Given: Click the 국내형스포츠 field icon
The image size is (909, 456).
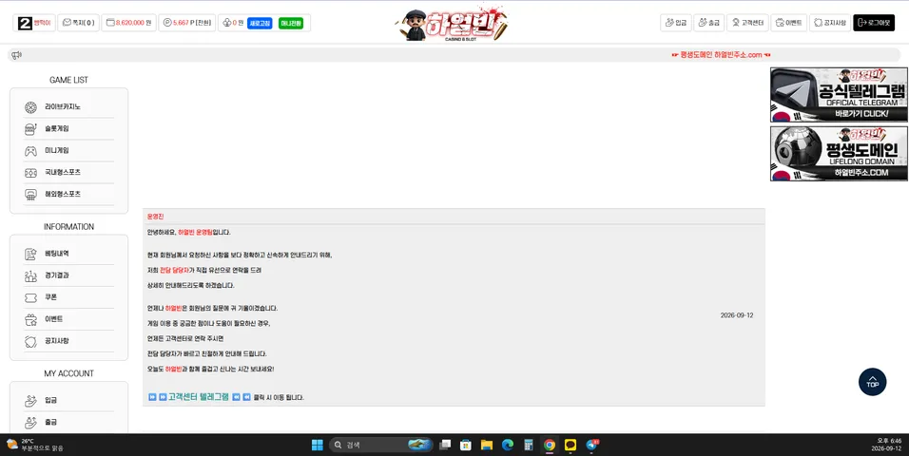Looking at the screenshot, I should [30, 173].
